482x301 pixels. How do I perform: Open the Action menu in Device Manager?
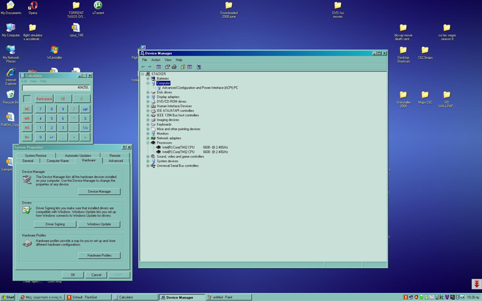point(155,60)
